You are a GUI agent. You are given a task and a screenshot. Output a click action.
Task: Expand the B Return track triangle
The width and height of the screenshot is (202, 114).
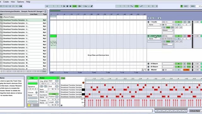tap(148, 67)
